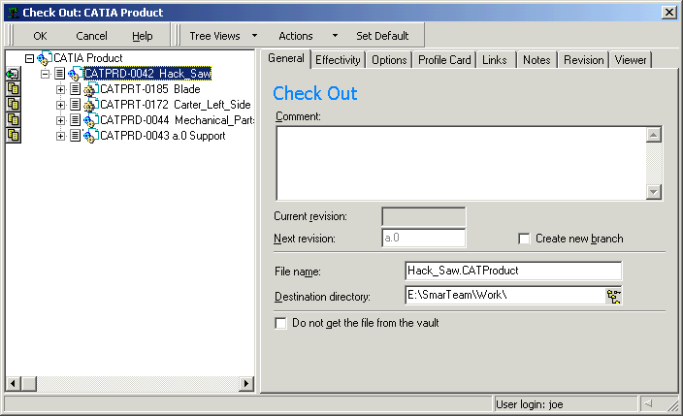The height and width of the screenshot is (416, 683).
Task: Select the General tab
Action: tap(286, 59)
